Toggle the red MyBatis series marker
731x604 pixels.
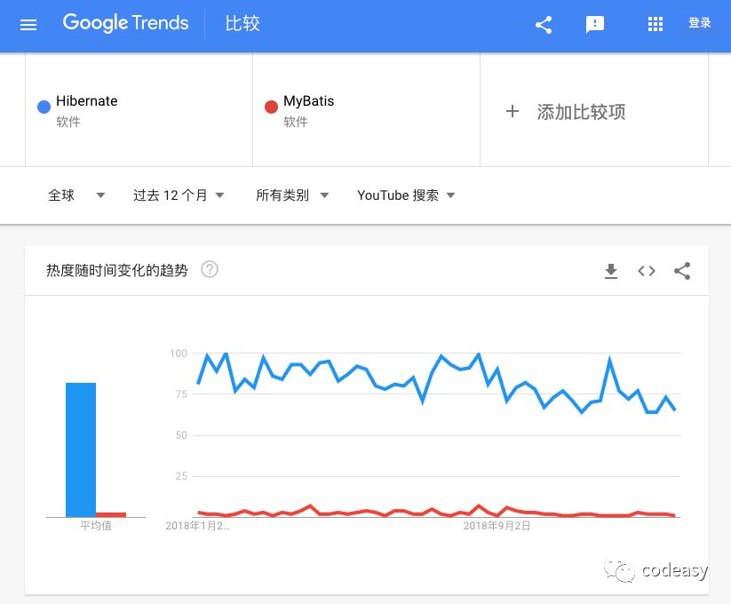click(272, 106)
